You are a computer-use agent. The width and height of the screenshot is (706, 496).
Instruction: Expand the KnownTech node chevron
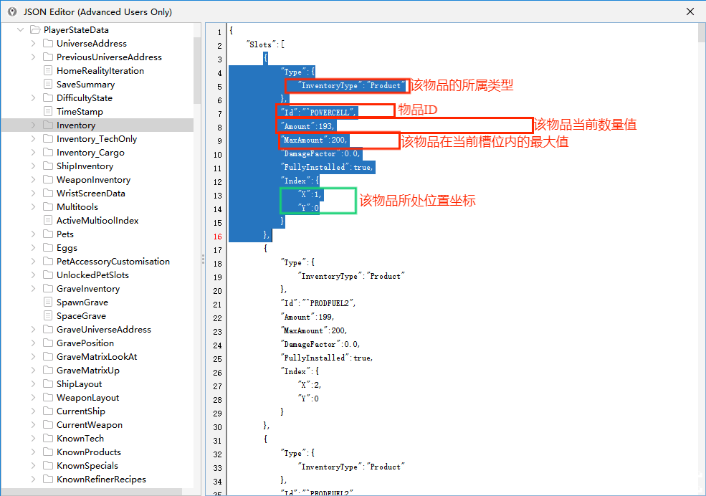(33, 439)
